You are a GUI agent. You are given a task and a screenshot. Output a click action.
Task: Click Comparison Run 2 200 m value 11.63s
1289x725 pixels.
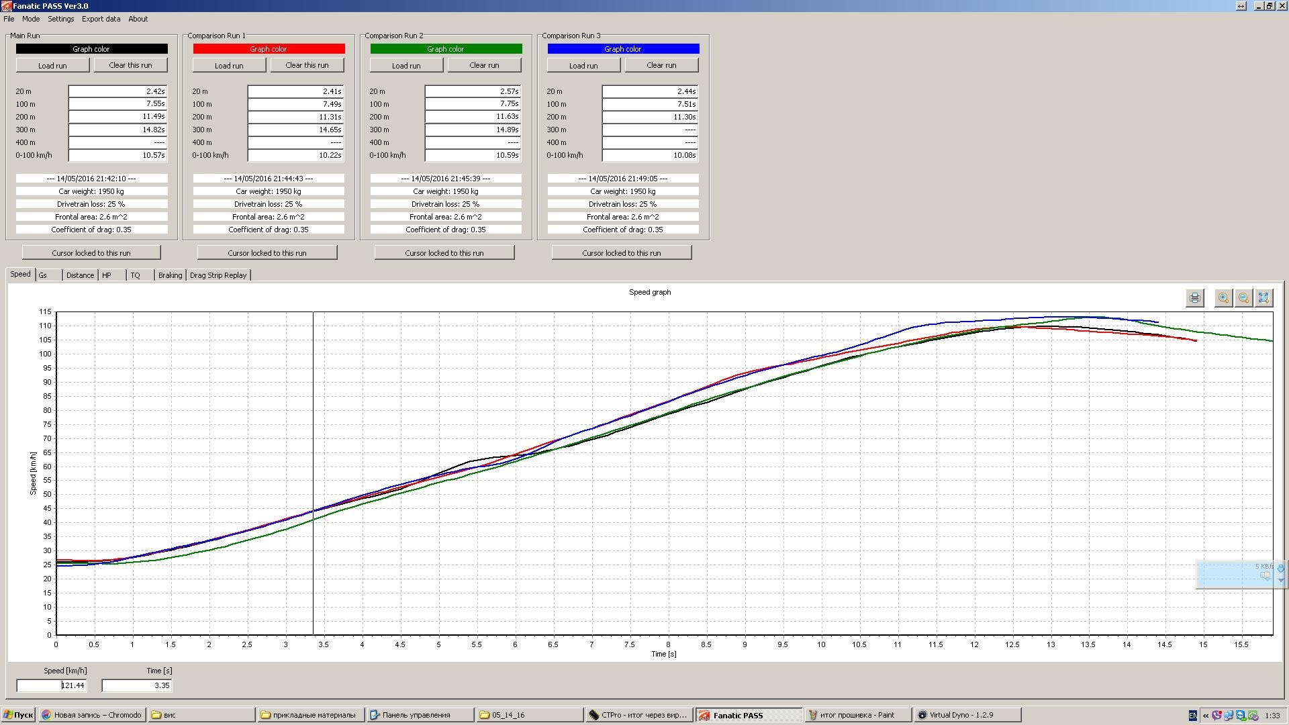pos(473,117)
